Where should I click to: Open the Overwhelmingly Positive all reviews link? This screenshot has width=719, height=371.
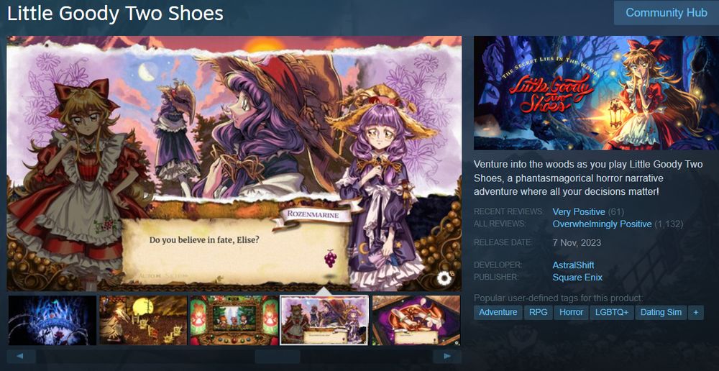click(602, 224)
